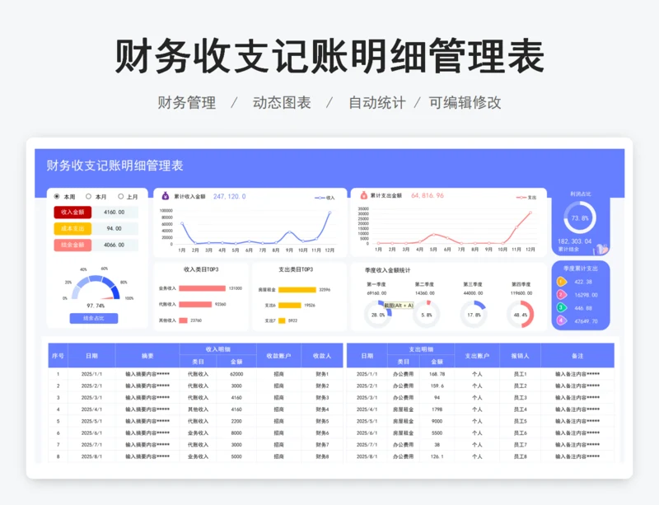Click the 64,816.96 cumulative expense value

point(428,195)
